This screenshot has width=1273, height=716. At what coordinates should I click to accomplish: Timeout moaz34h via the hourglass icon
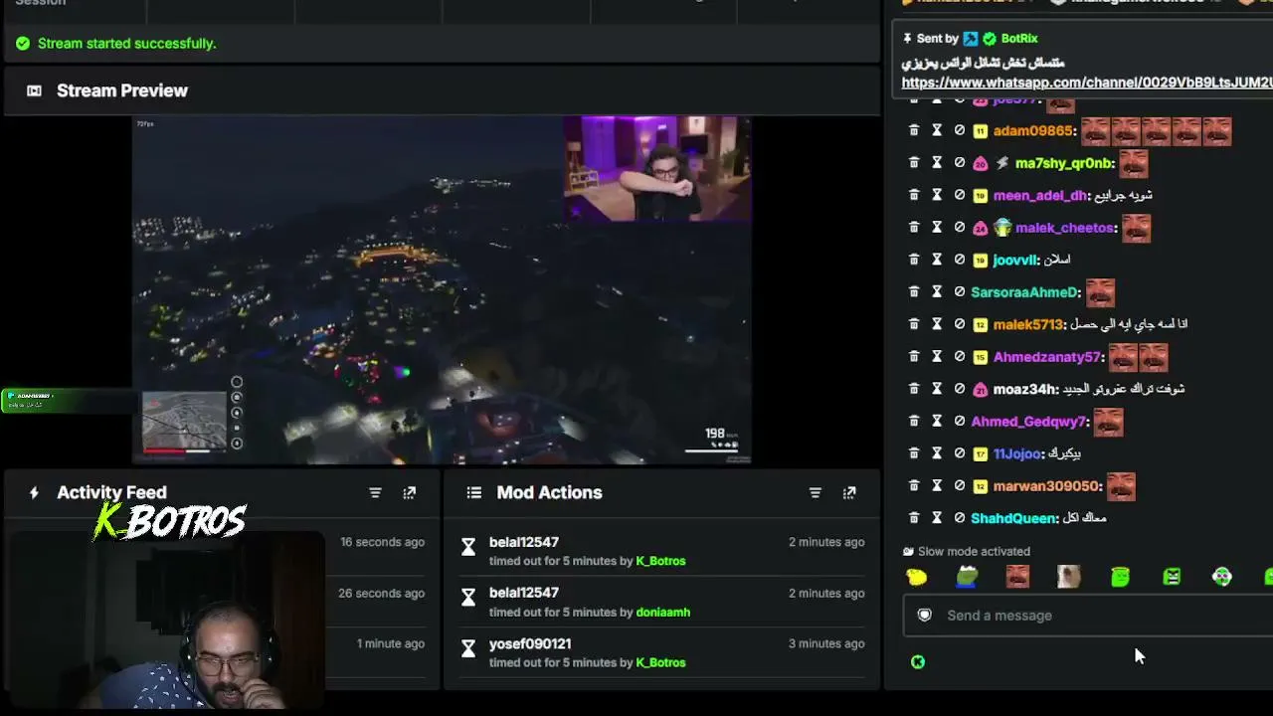pyautogui.click(x=937, y=389)
